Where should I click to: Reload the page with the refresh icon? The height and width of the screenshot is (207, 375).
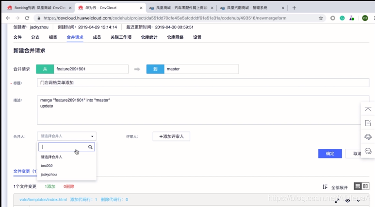(x=27, y=18)
